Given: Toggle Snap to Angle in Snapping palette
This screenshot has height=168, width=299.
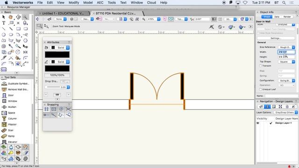Looking at the screenshot, I should pyautogui.click(x=61, y=109).
